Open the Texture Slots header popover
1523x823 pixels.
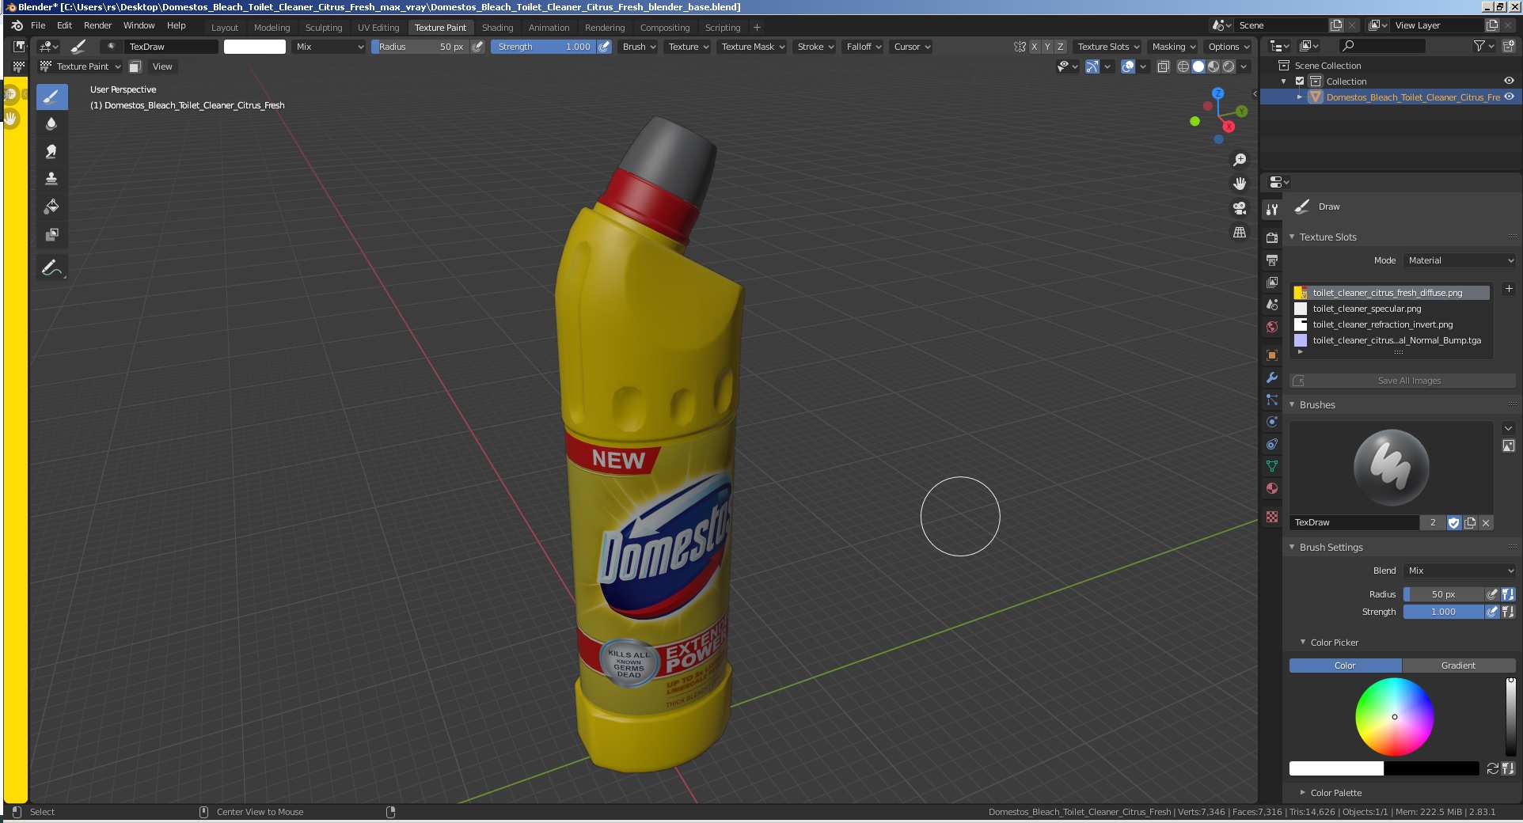[x=1107, y=47]
